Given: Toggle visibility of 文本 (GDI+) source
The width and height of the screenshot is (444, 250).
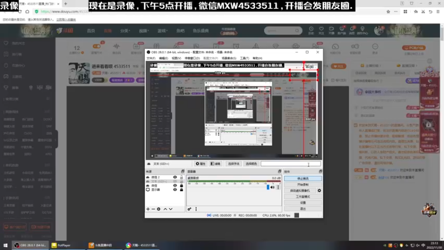Looking at the screenshot, I should (x=175, y=182).
